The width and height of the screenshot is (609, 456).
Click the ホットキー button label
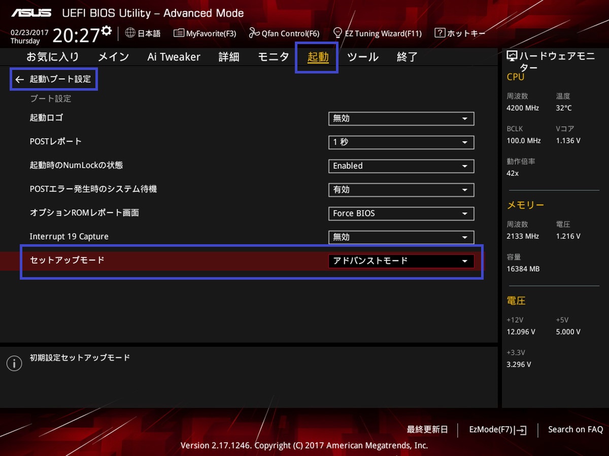click(466, 33)
